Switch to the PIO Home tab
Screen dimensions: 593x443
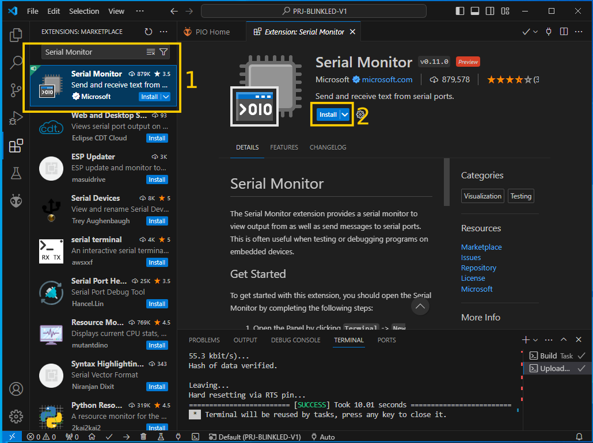pyautogui.click(x=211, y=32)
